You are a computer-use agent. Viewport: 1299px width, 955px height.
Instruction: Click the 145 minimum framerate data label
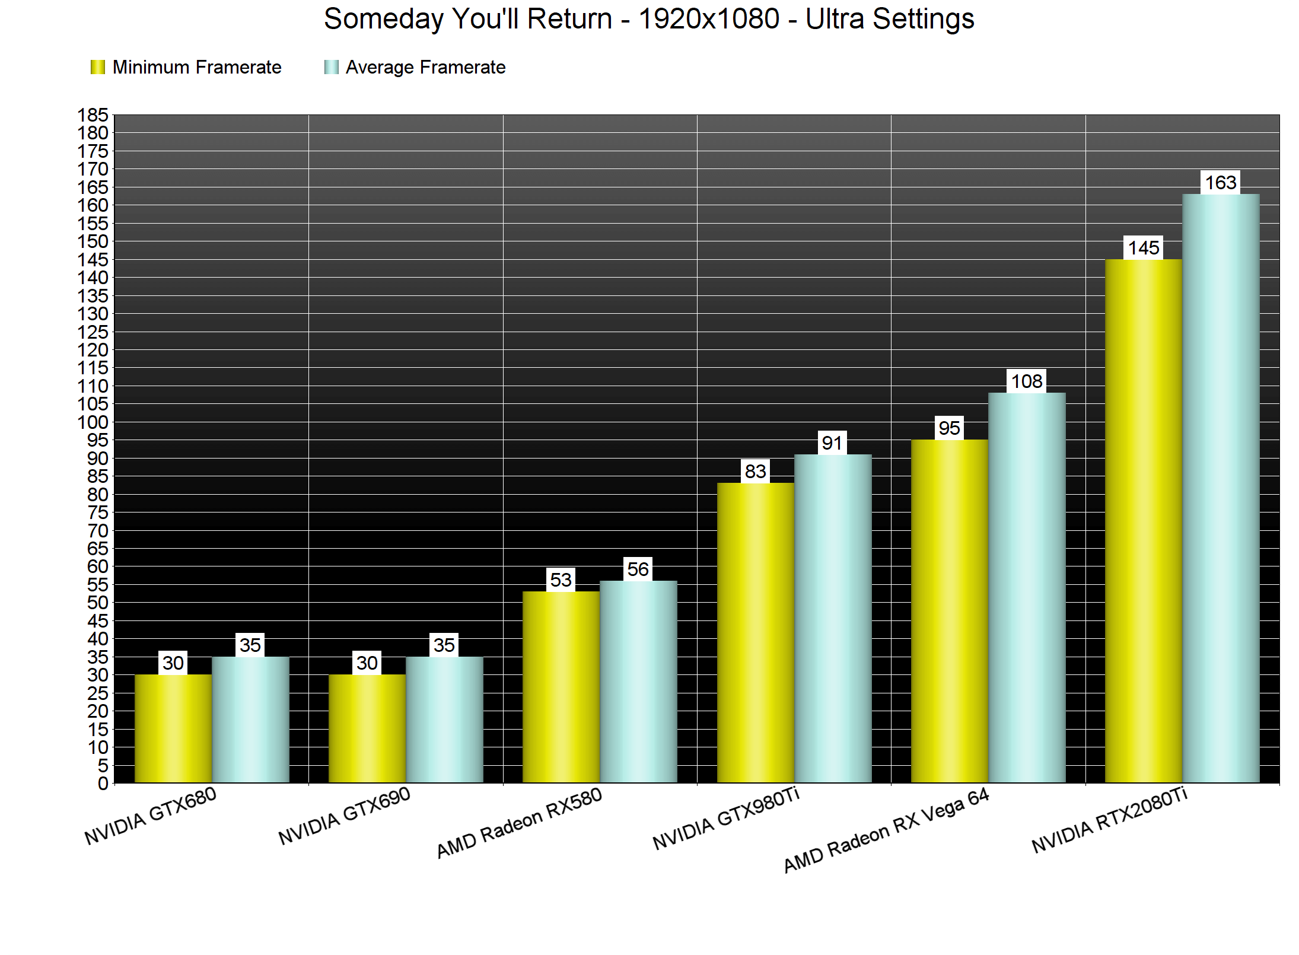click(x=1143, y=247)
